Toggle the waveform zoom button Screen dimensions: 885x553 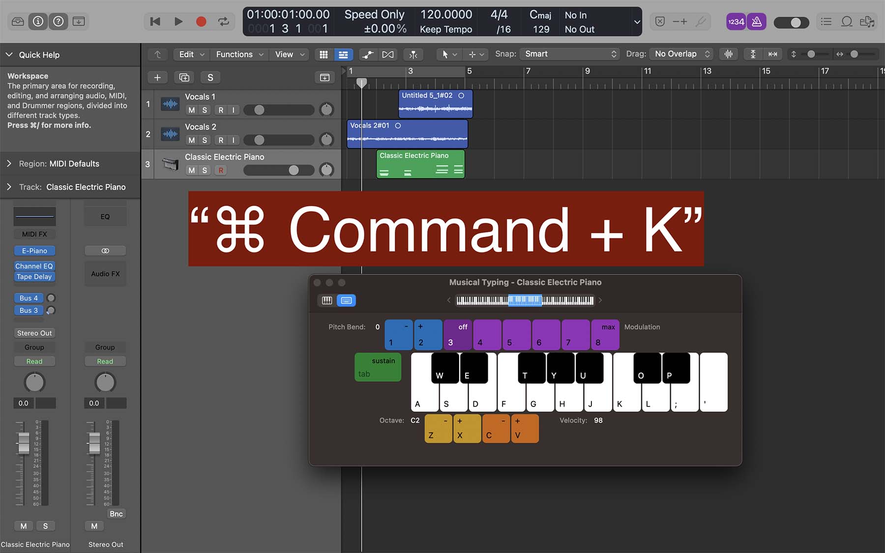[729, 54]
